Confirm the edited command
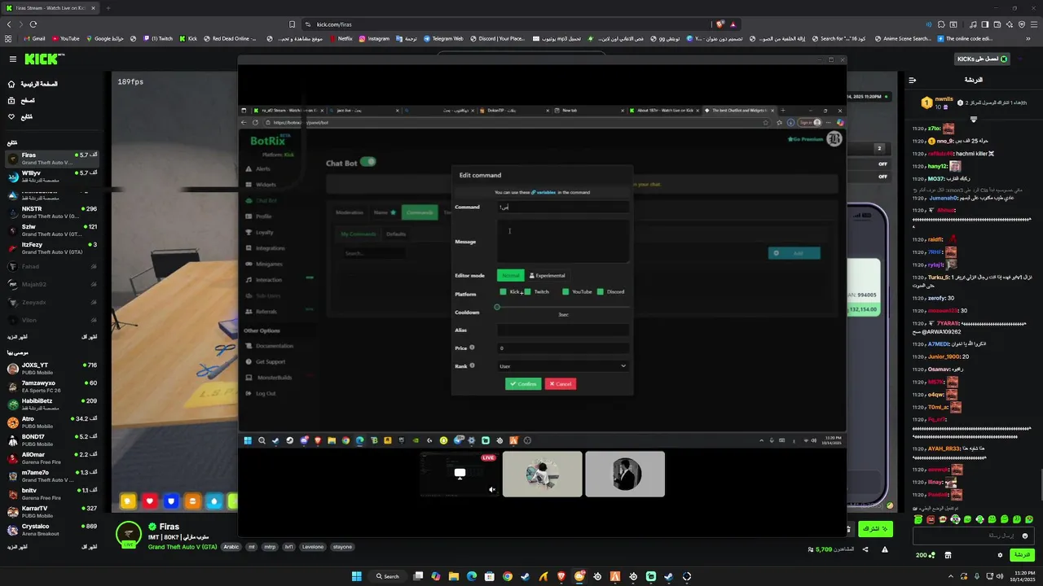Image resolution: width=1043 pixels, height=586 pixels. (x=523, y=383)
